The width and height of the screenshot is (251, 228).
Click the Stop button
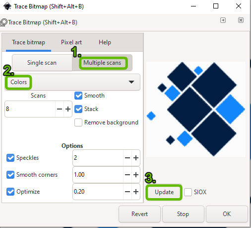[x=183, y=214]
